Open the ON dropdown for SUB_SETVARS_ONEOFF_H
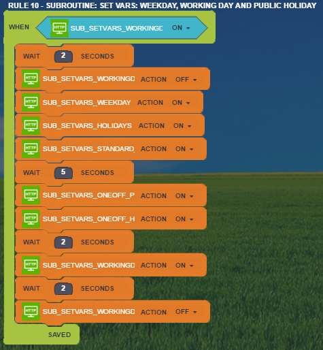323x350 pixels. [x=184, y=219]
